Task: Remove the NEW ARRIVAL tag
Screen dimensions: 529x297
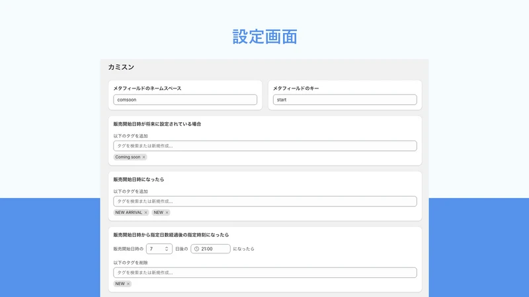Action: pyautogui.click(x=145, y=213)
